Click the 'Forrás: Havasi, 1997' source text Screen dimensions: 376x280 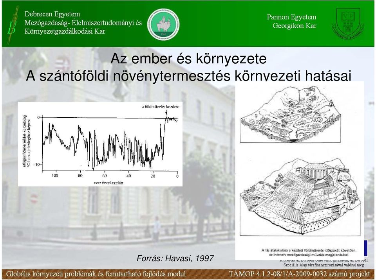(175, 258)
